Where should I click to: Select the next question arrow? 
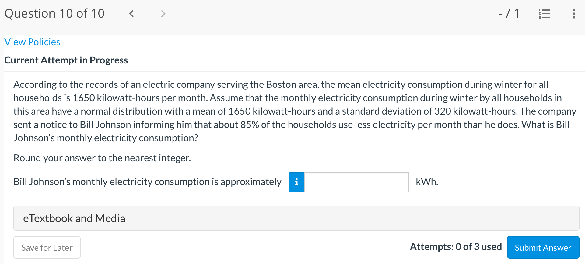coord(163,13)
